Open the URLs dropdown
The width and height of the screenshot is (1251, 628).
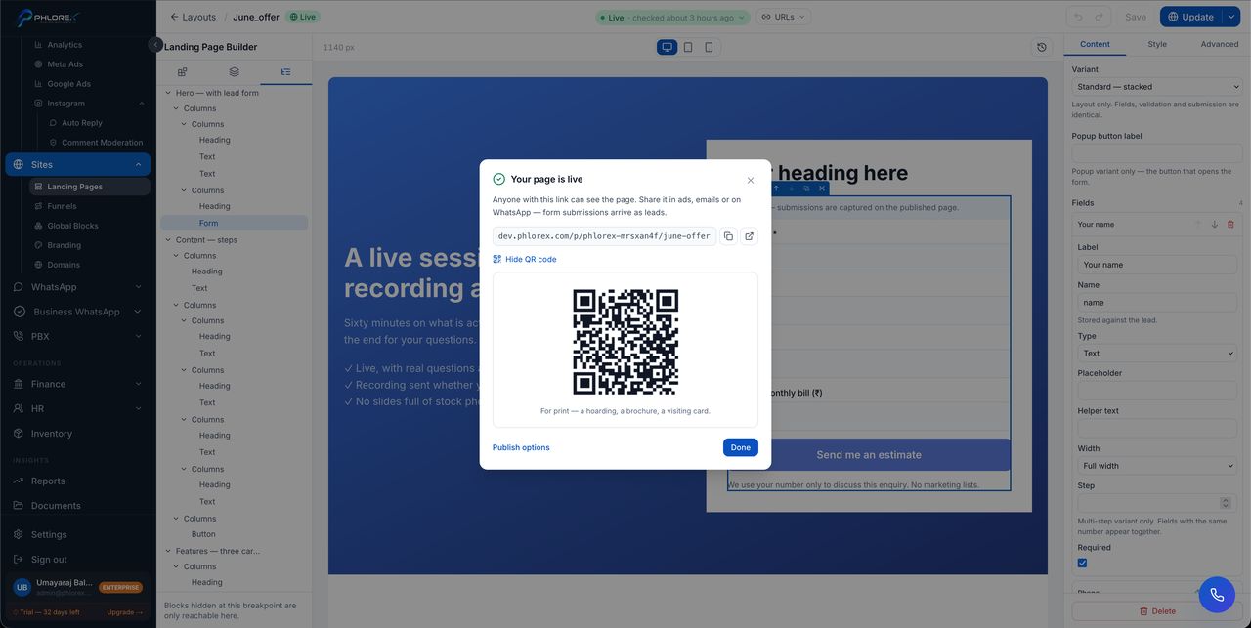784,17
